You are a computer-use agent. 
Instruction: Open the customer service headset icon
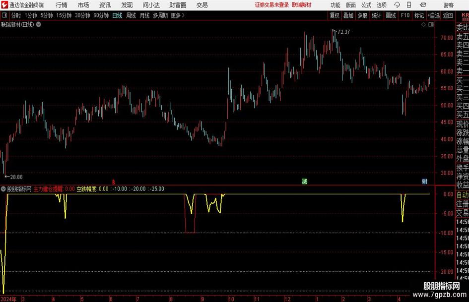coord(397,5)
